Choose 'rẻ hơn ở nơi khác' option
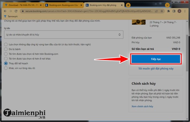Screen dimensions: 190x122 click(x=6, y=59)
